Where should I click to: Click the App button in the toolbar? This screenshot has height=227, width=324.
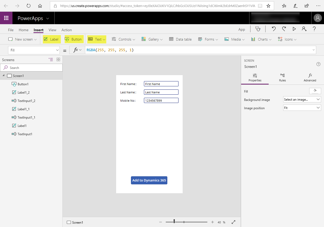tap(242, 29)
